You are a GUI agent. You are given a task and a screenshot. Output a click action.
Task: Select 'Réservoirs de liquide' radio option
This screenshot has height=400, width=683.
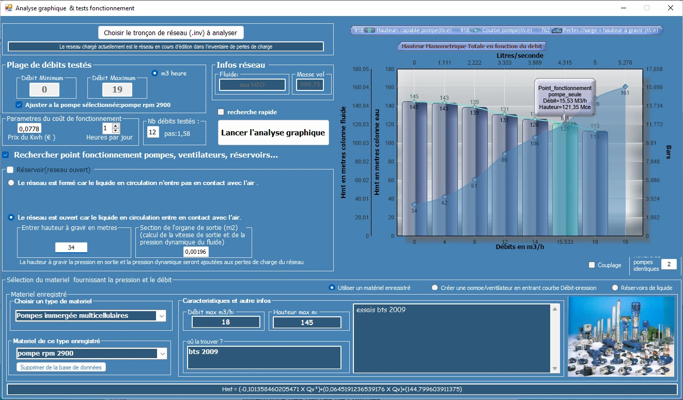[615, 288]
